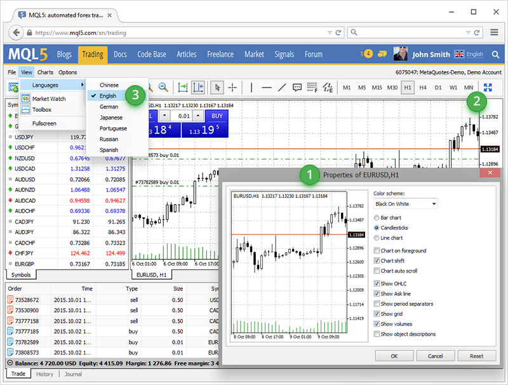The width and height of the screenshot is (508, 385).
Task: Select the Black On White color scheme
Action: (x=404, y=203)
